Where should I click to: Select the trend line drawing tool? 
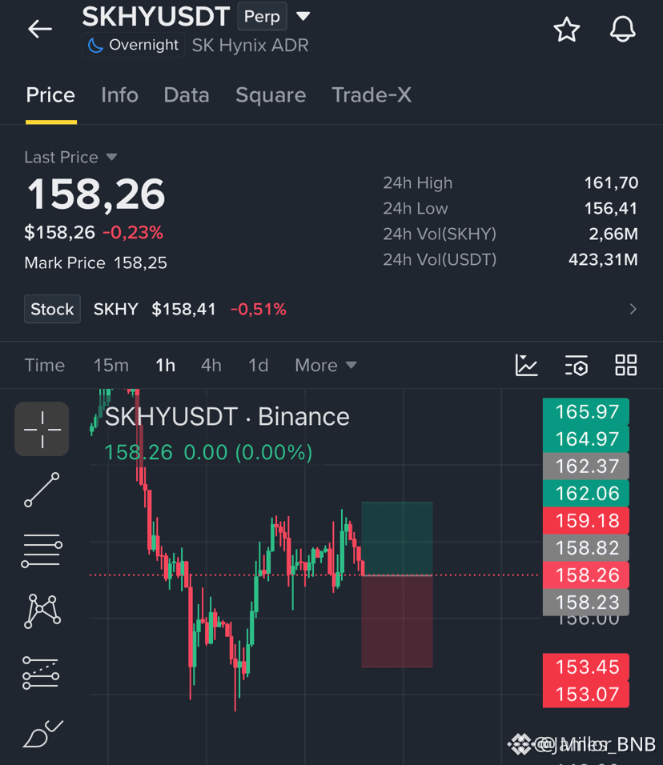(x=42, y=490)
